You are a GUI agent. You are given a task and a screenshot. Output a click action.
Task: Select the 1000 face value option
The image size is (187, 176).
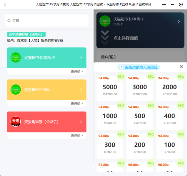point(110,118)
